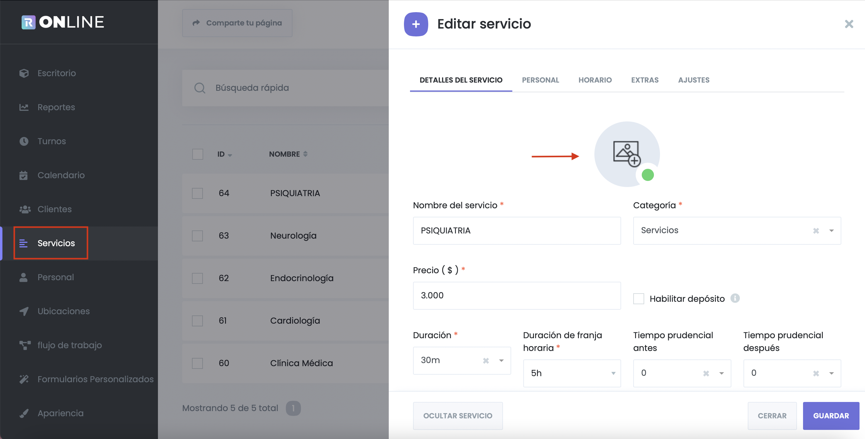
Task: Switch to the AJUSTES tab
Action: (693, 80)
